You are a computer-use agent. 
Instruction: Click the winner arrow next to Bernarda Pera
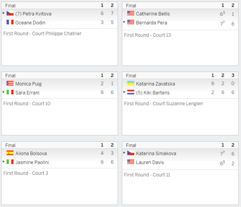click(x=124, y=22)
